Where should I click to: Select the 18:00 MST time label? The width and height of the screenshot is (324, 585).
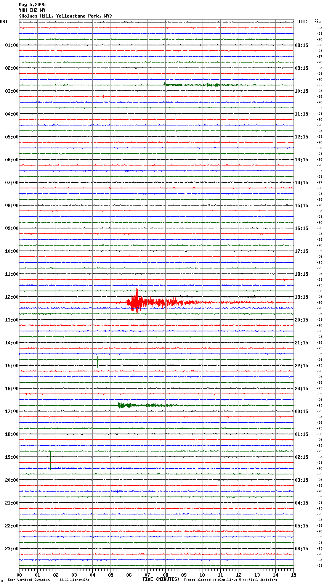tap(12, 434)
